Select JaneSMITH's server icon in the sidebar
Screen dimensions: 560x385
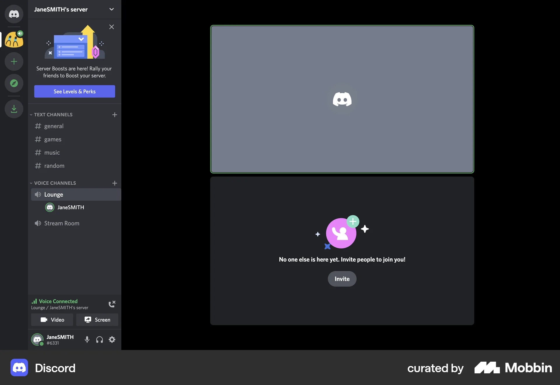[14, 39]
